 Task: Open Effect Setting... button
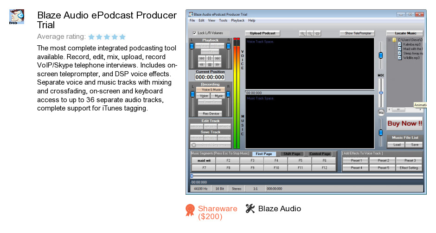(x=410, y=168)
